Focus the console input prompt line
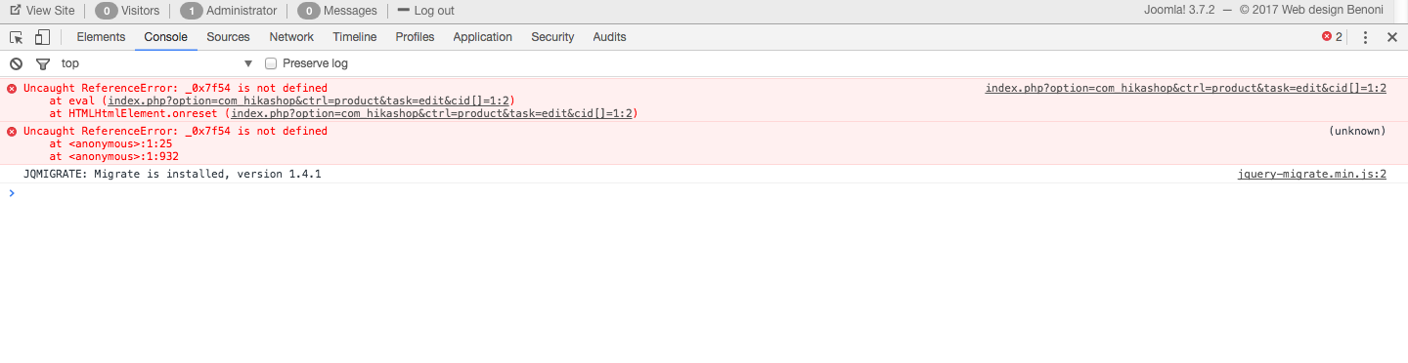Screen dimensions: 1408x363 pyautogui.click(x=704, y=193)
